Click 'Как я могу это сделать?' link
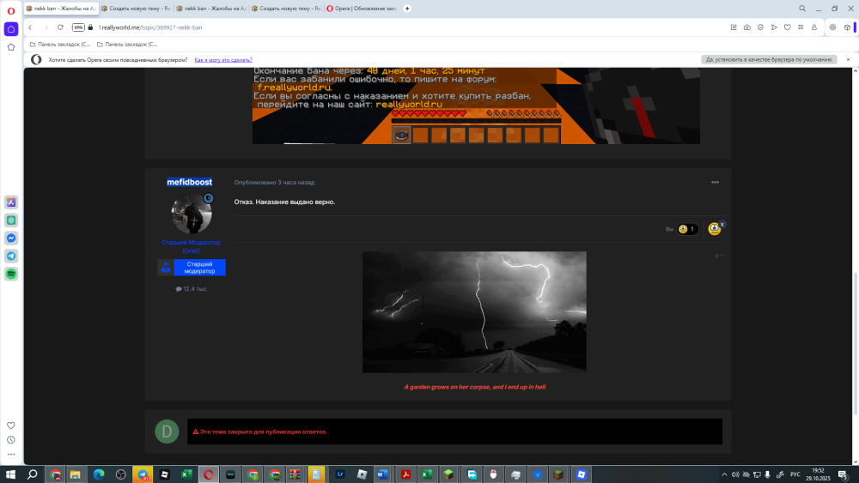This screenshot has width=859, height=483. [223, 60]
